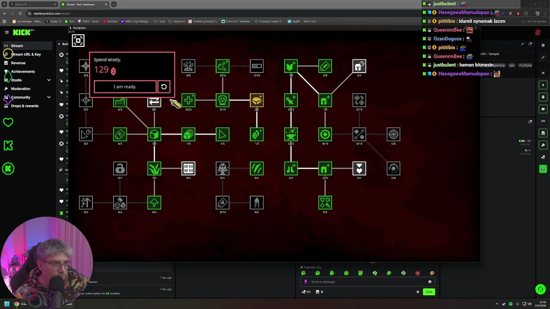This screenshot has width=550, height=309.
Task: Select the green bullseye ring node 0/10
Action: coord(325,134)
